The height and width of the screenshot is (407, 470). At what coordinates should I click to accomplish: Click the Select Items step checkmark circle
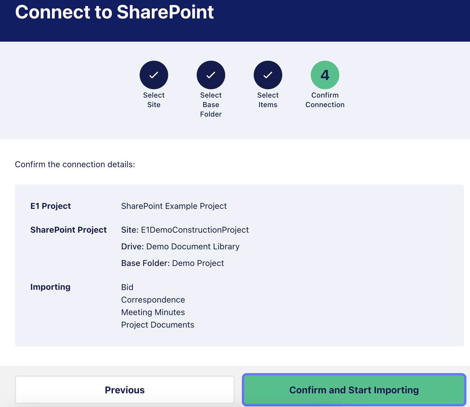[268, 75]
